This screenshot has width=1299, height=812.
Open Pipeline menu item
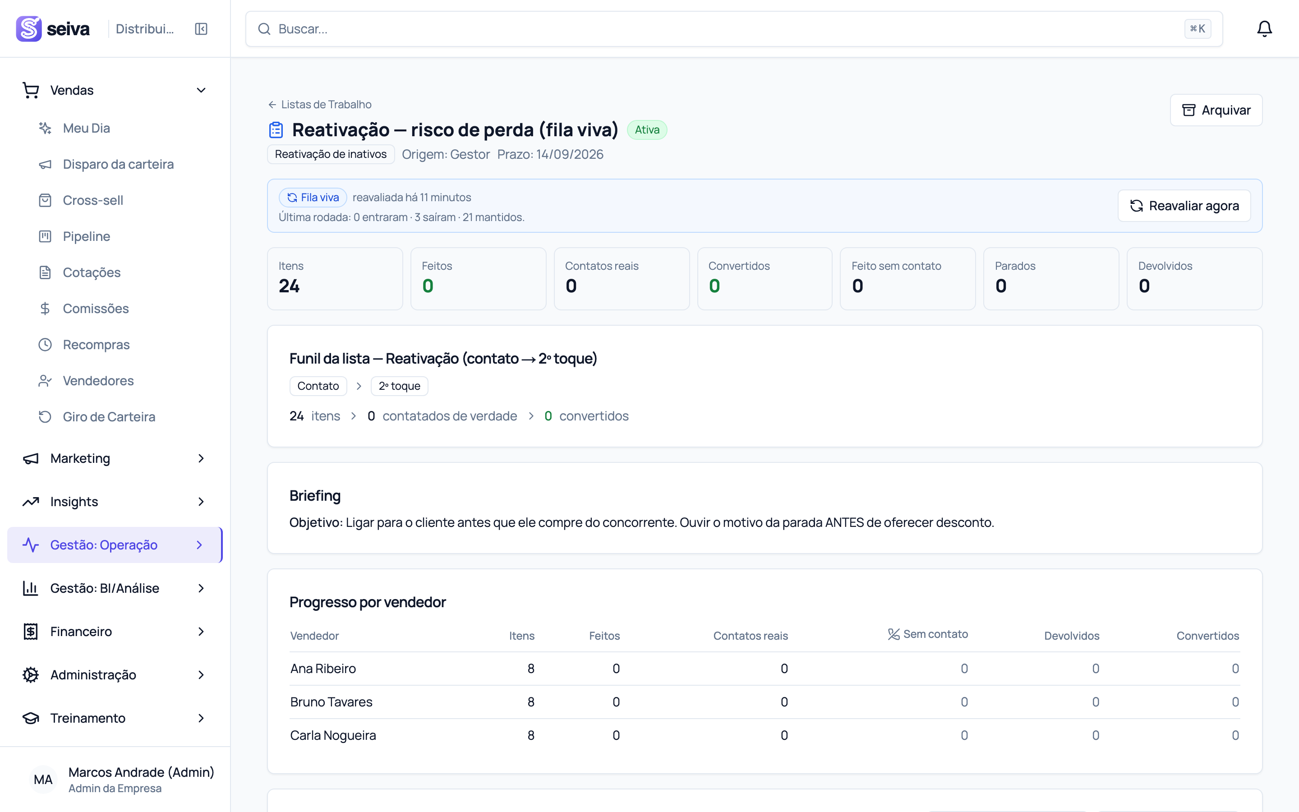[115, 236]
